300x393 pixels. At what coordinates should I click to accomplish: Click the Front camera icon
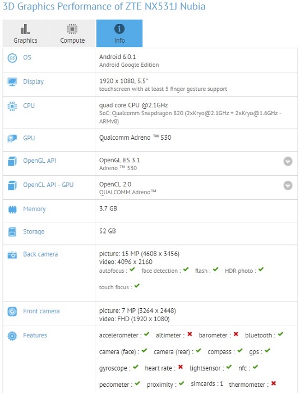pos(12,312)
